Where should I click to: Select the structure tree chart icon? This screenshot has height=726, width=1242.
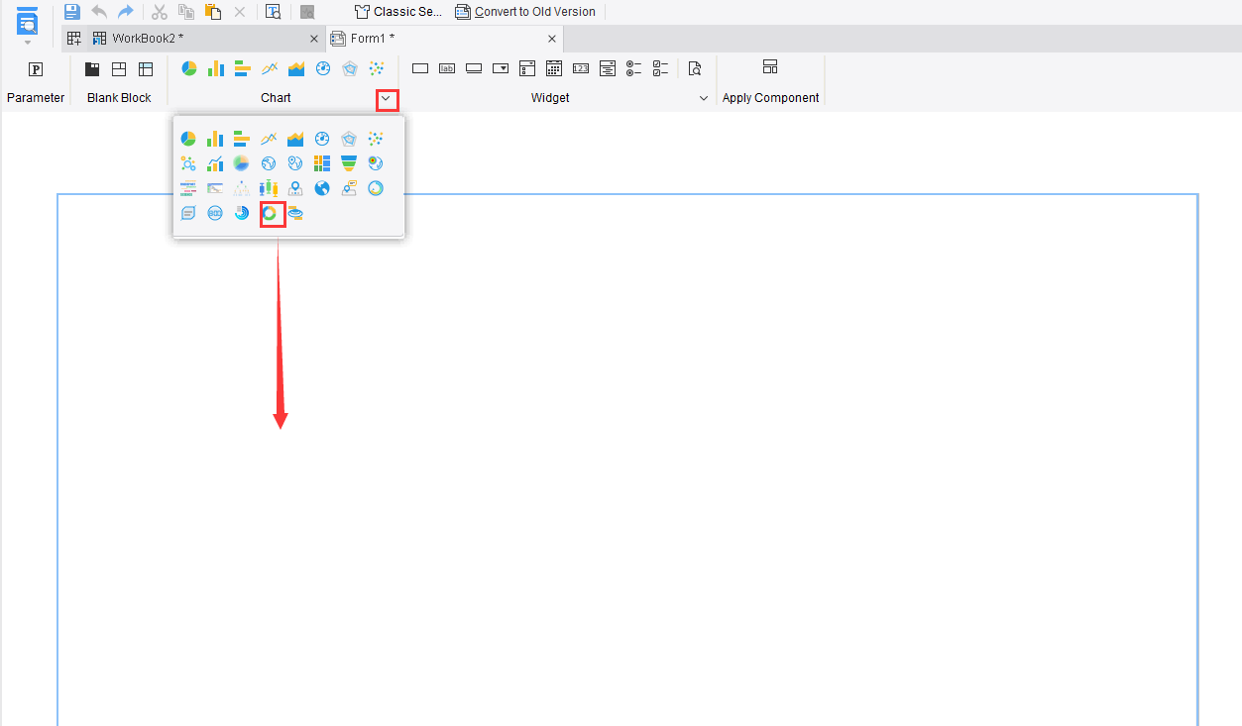242,188
